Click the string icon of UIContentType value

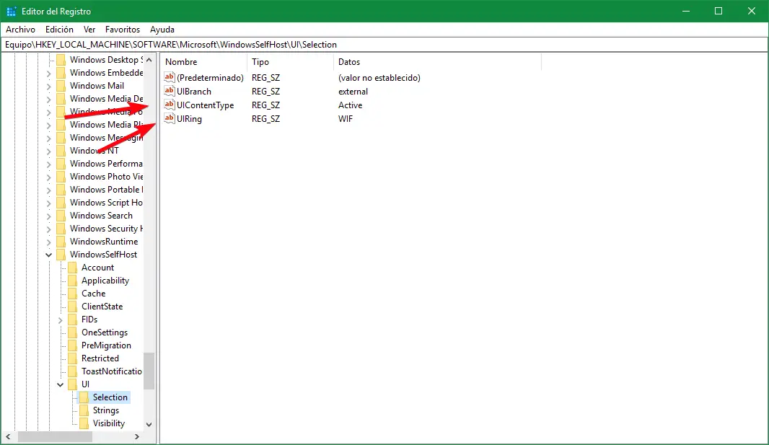pos(170,105)
